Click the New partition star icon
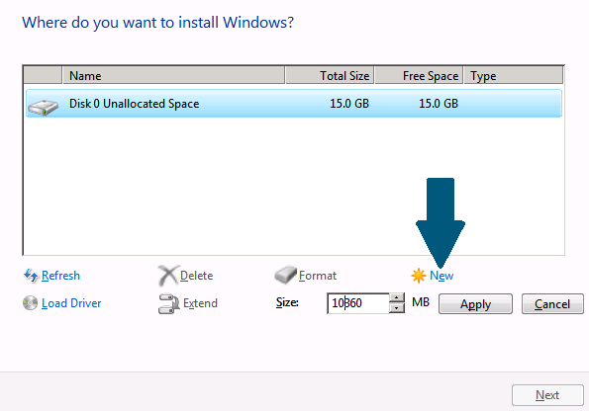The image size is (589, 411). click(x=418, y=276)
